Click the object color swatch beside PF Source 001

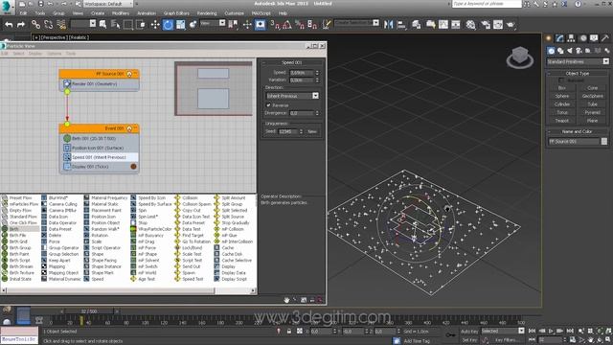604,141
